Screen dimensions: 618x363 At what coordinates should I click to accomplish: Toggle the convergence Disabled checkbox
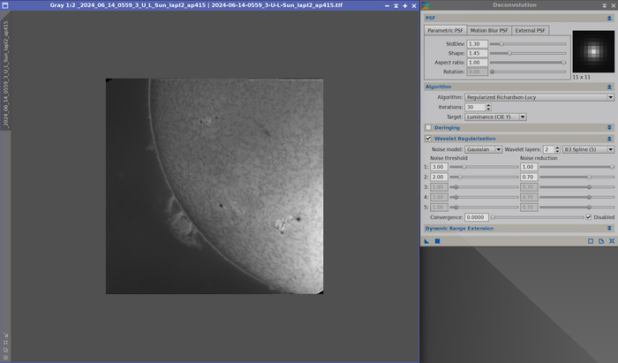[x=589, y=217]
